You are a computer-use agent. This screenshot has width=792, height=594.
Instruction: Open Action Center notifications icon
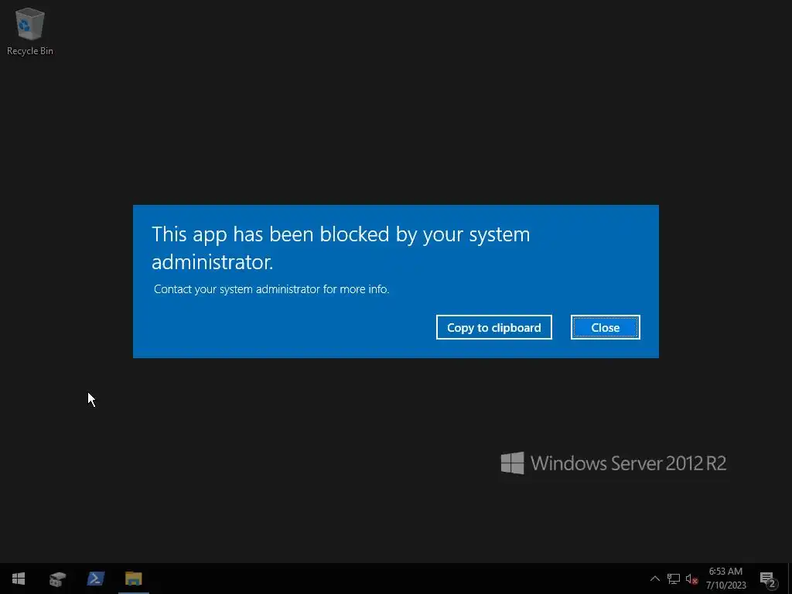[x=767, y=579]
